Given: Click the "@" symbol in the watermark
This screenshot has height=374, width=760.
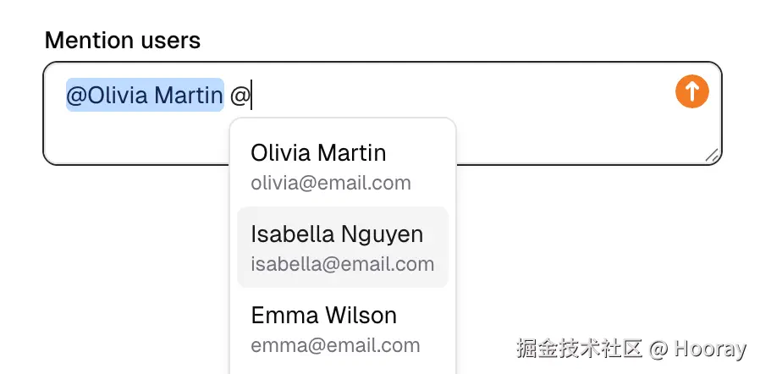Looking at the screenshot, I should (x=659, y=349).
